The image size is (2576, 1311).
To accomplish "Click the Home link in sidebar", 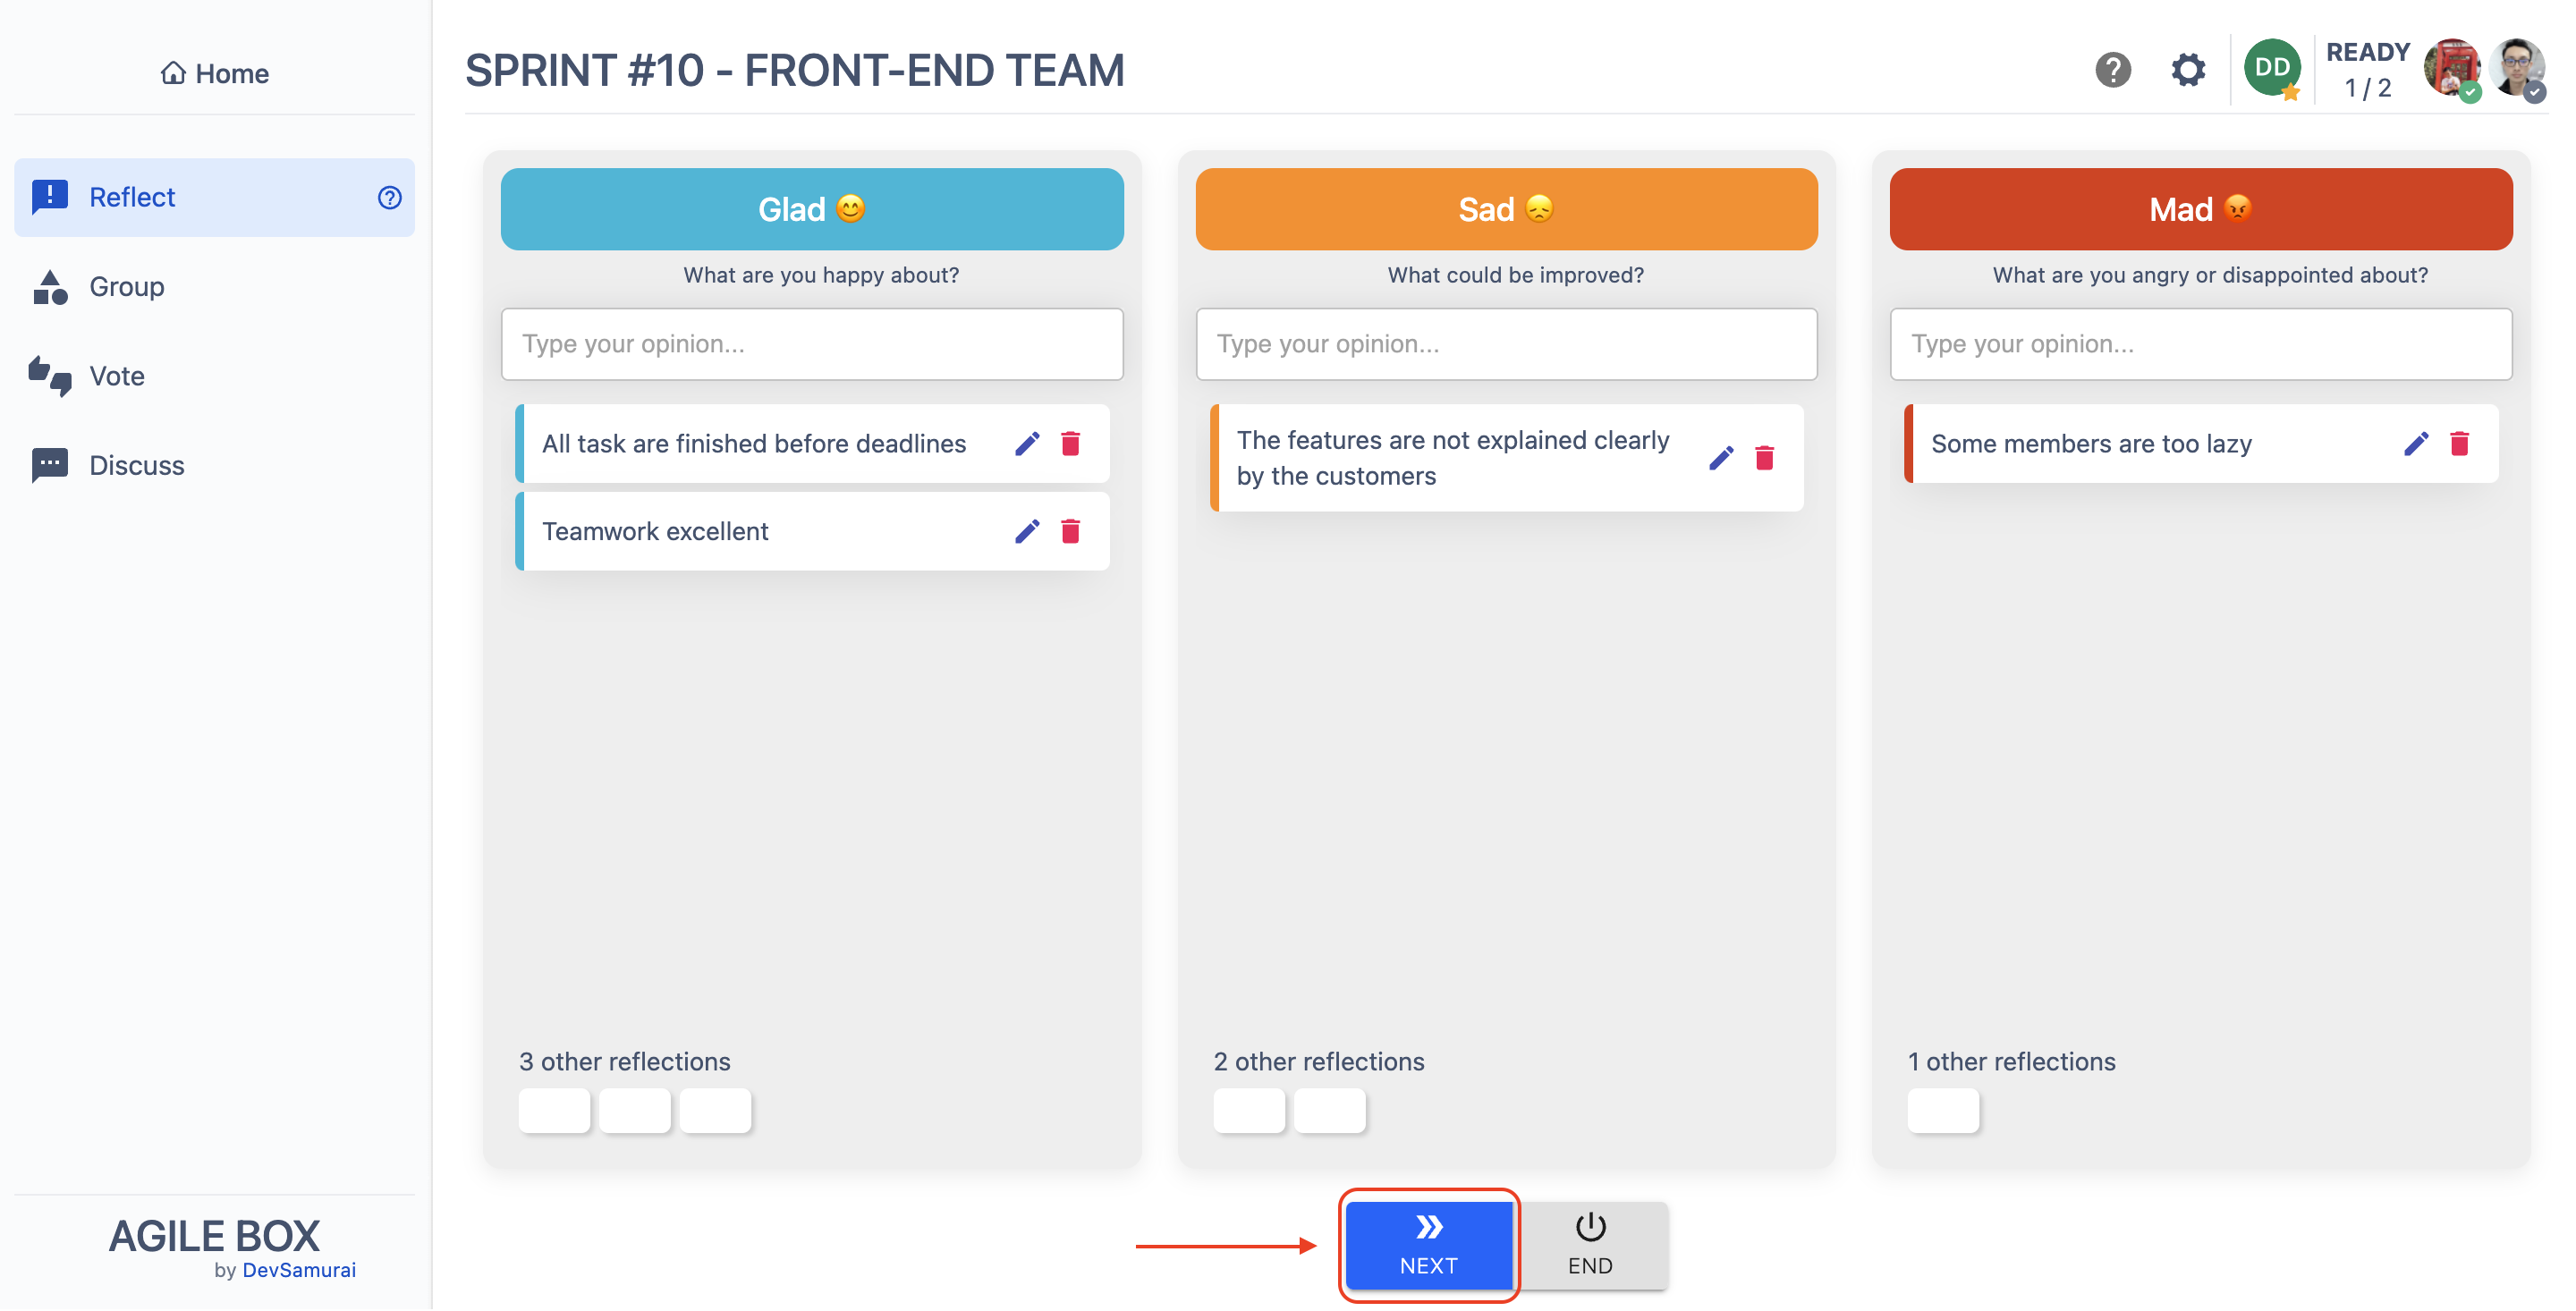I will point(215,73).
